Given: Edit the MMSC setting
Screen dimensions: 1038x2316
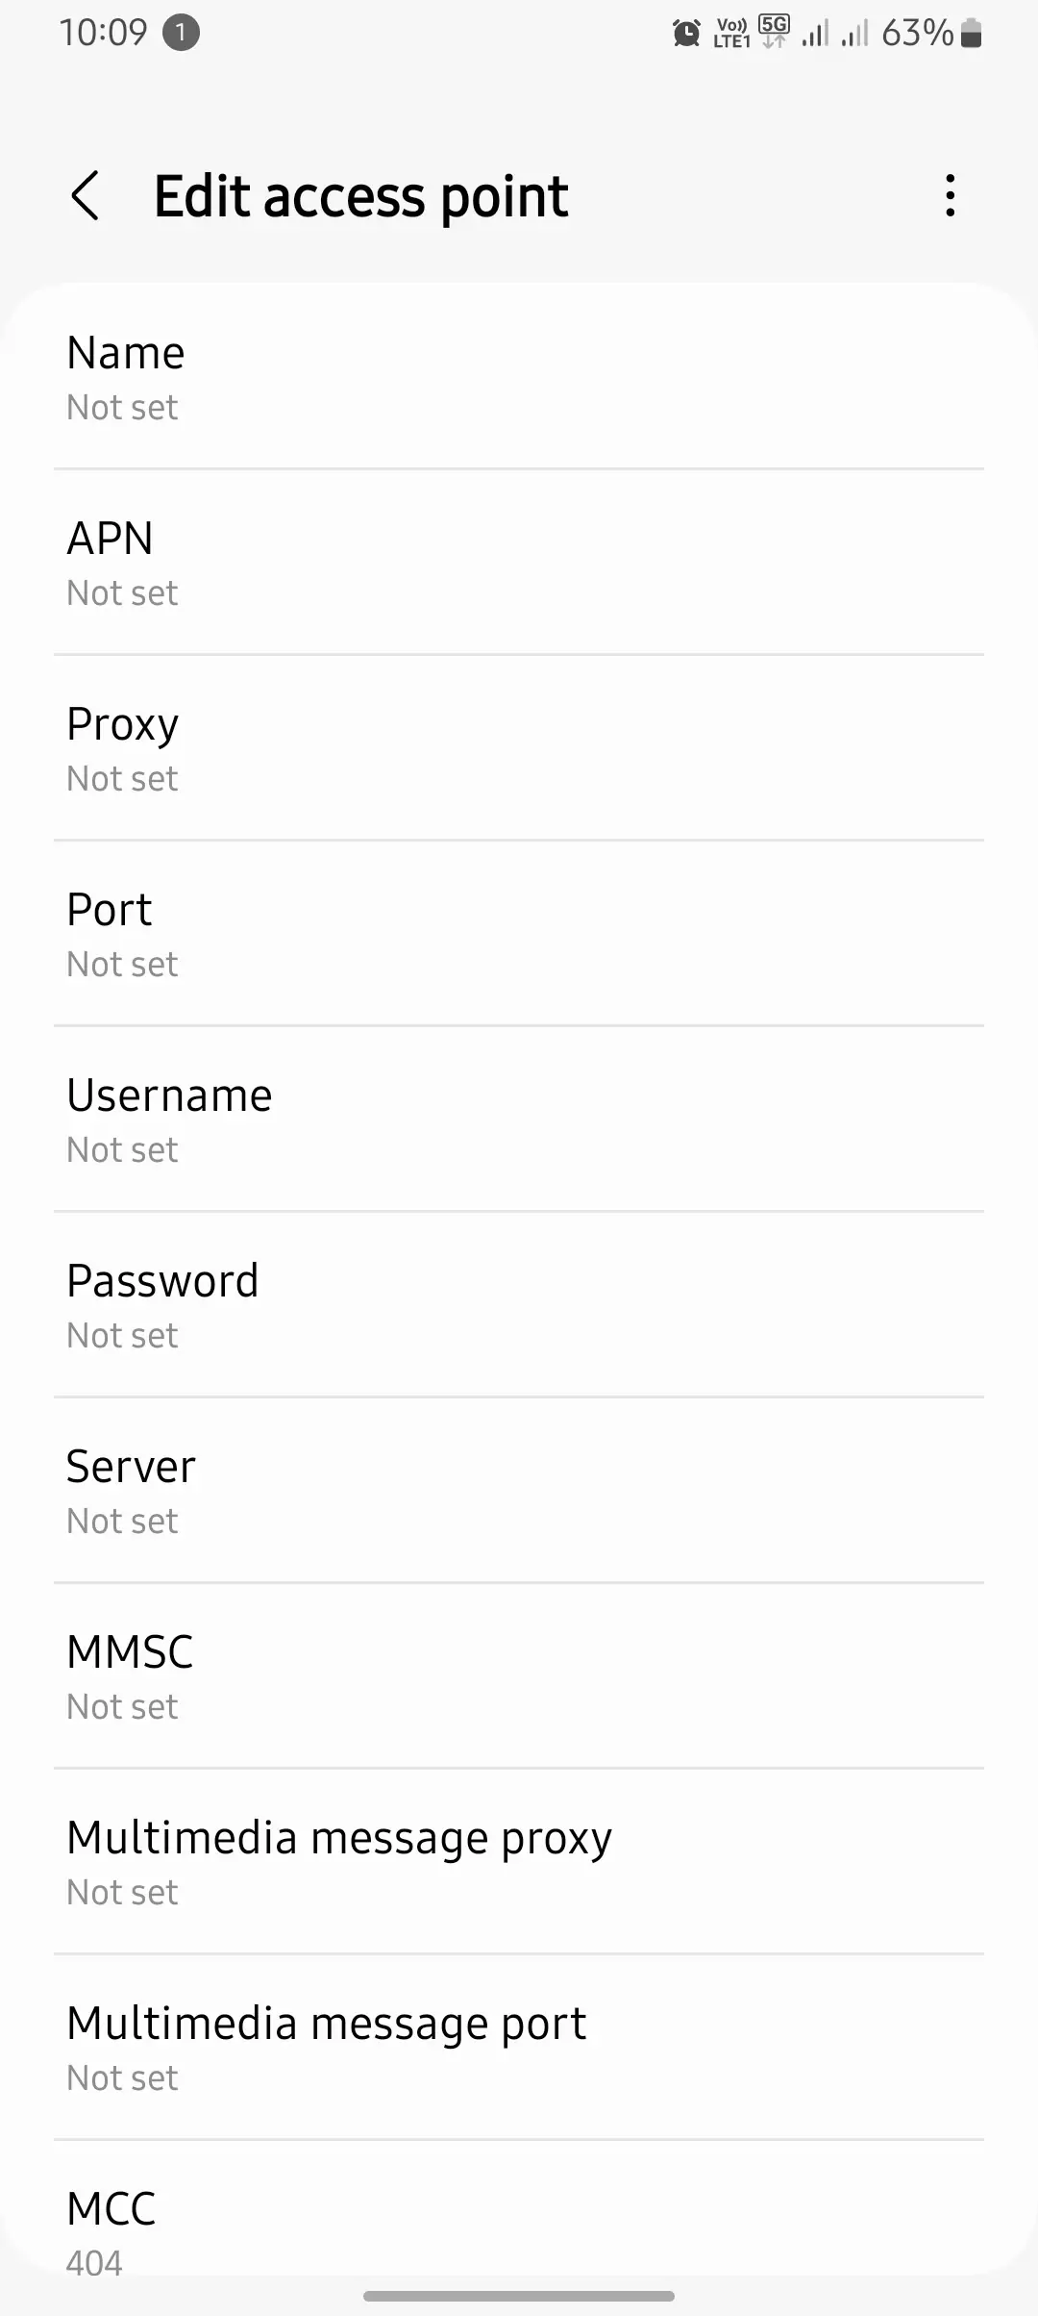Looking at the screenshot, I should point(519,1676).
